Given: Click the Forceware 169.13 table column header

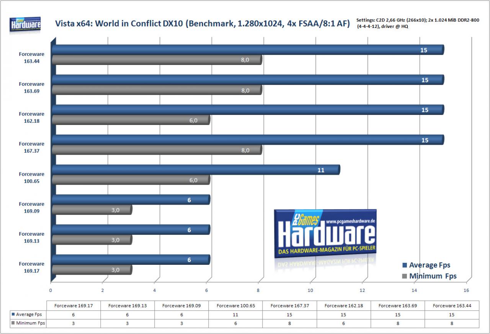Looking at the screenshot, I should 127,305.
